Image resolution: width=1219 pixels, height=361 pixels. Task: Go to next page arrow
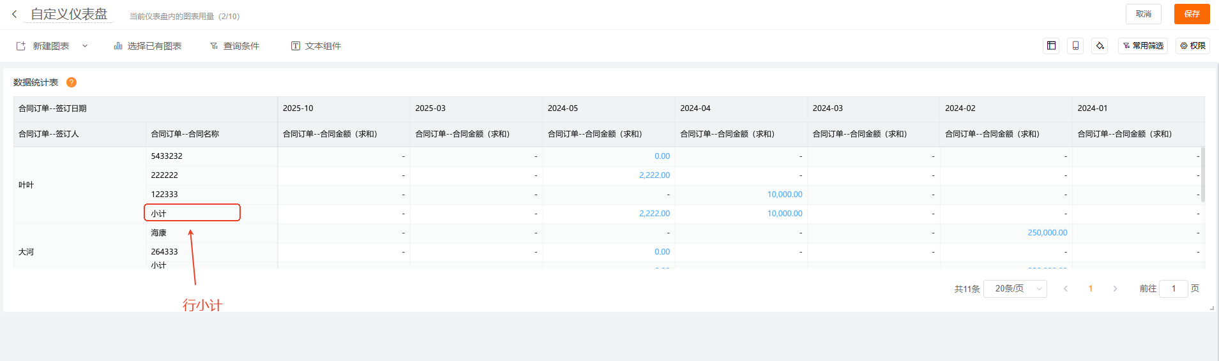point(1115,289)
